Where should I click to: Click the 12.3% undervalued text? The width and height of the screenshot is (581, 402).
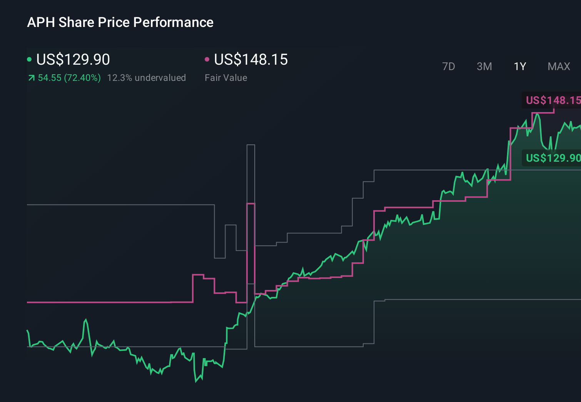(x=146, y=78)
